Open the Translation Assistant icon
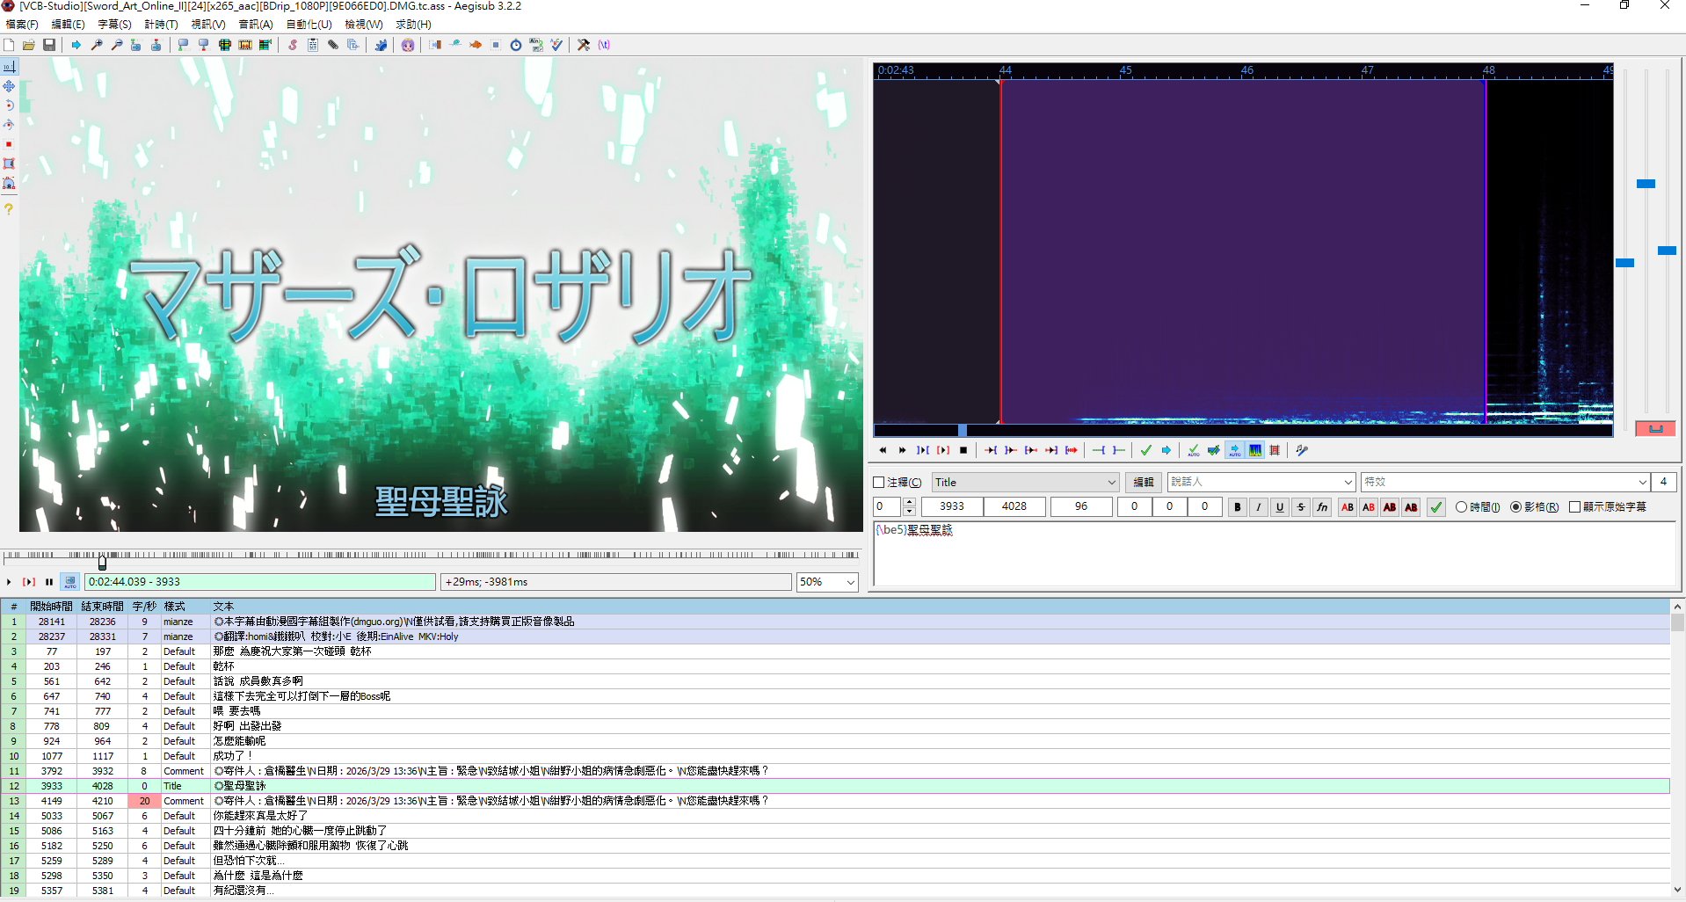The image size is (1686, 902). [x=536, y=45]
